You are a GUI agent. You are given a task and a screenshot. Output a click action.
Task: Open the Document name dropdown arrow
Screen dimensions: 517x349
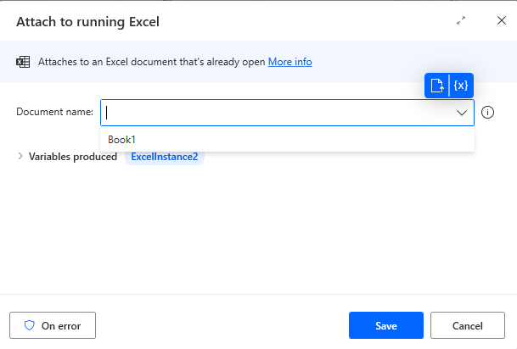point(462,113)
